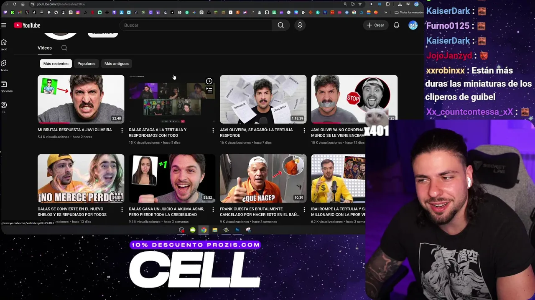
Task: Open the ¡No merece perdón! thumbnail
Action: tap(81, 178)
